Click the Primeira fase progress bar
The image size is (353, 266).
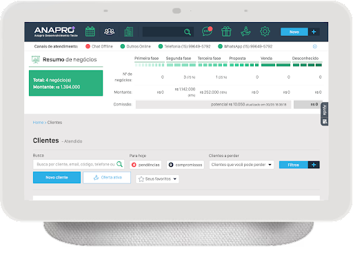pyautogui.click(x=150, y=65)
